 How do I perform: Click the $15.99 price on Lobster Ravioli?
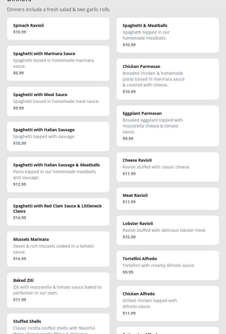[129, 237]
